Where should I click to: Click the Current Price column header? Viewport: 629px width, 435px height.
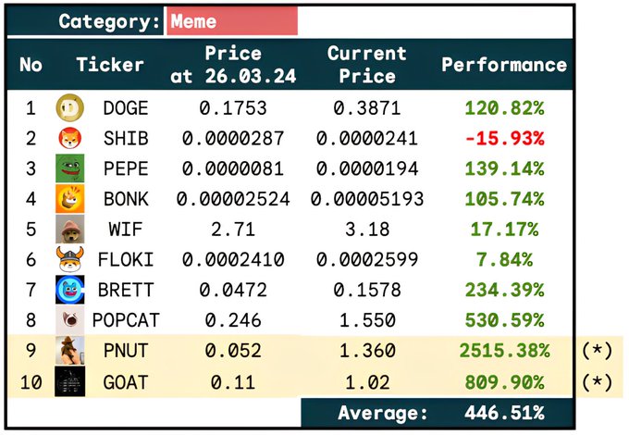(366, 65)
